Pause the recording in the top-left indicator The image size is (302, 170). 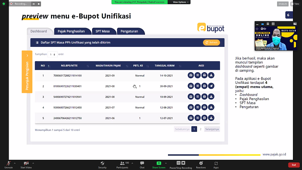(x=34, y=4)
